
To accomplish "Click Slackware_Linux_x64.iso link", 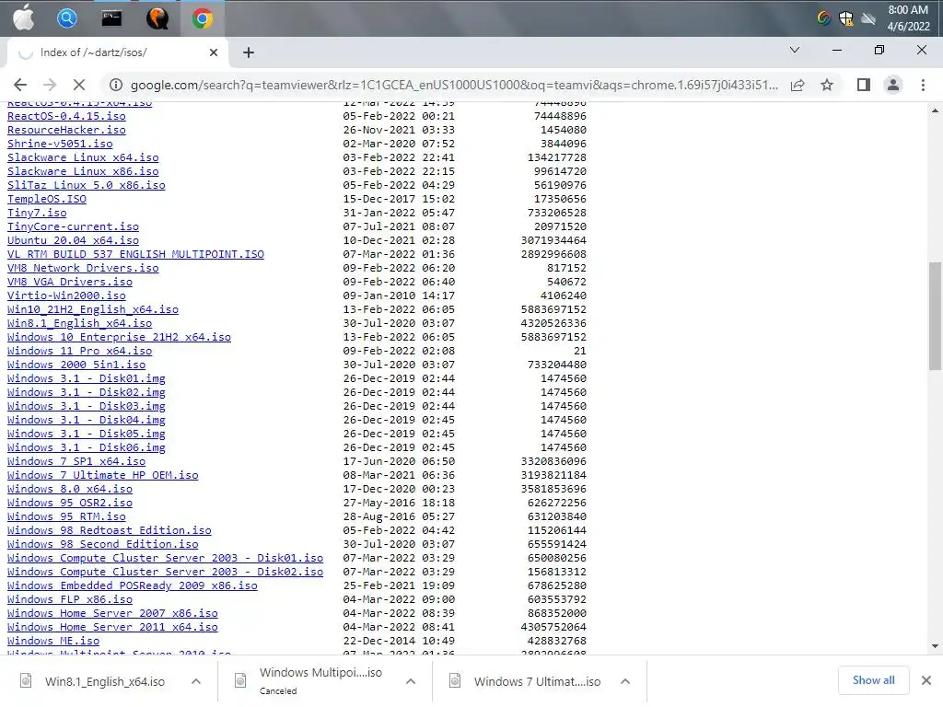I will click(x=83, y=157).
